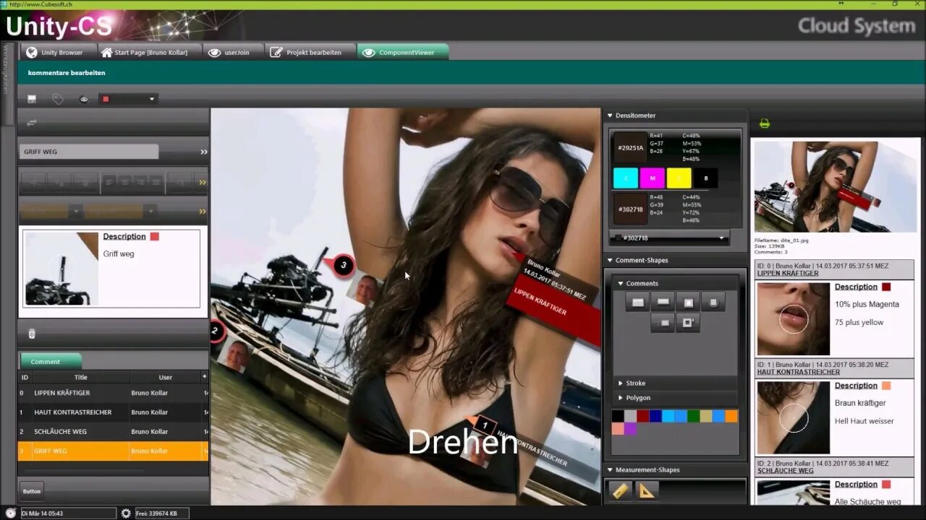The image size is (926, 520).
Task: Select the first comment shape icon
Action: tap(637, 303)
